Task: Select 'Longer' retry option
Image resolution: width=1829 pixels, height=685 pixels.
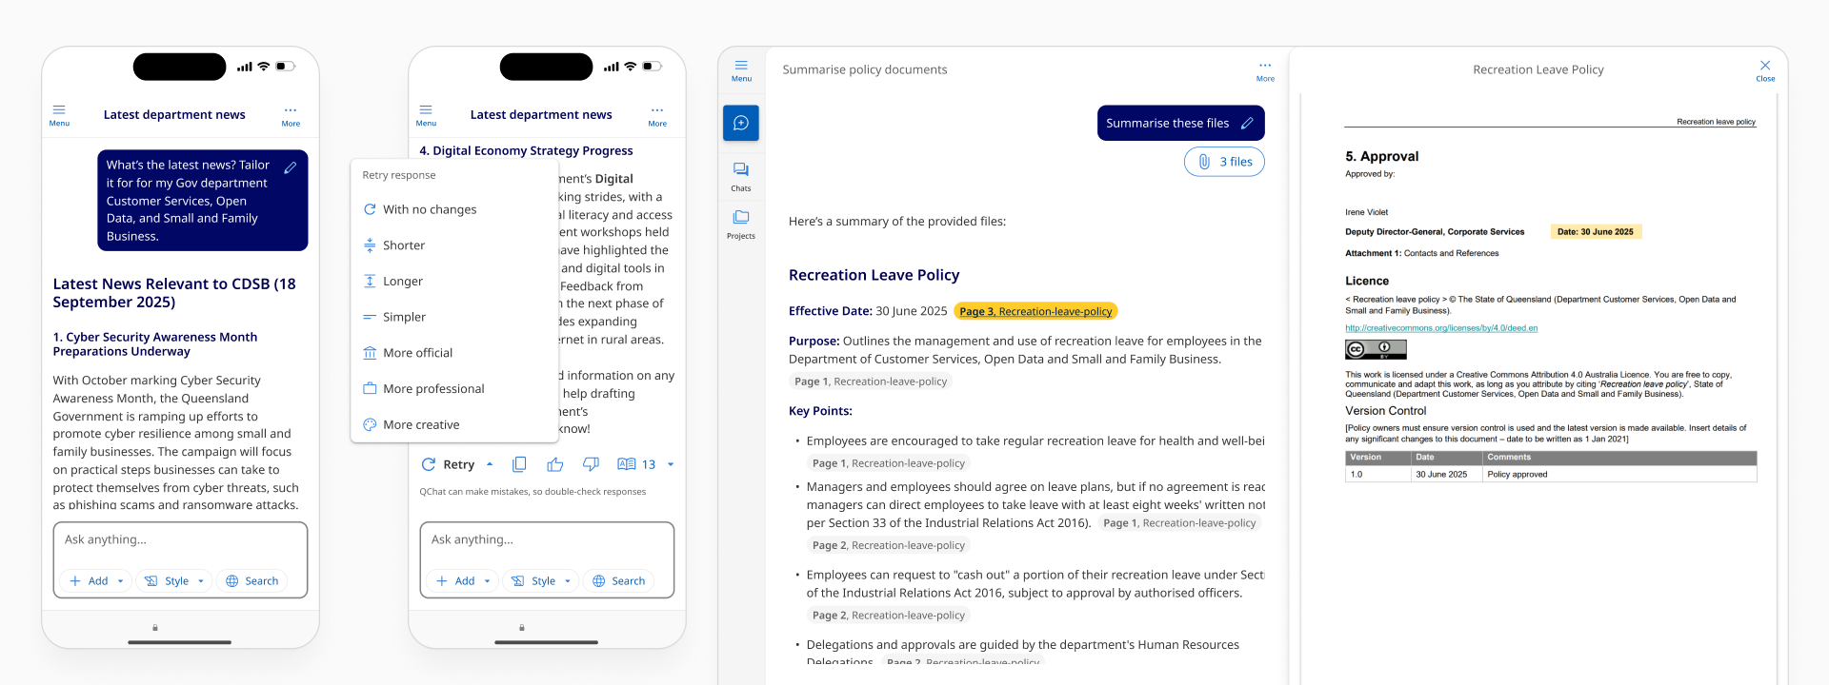Action: click(454, 282)
